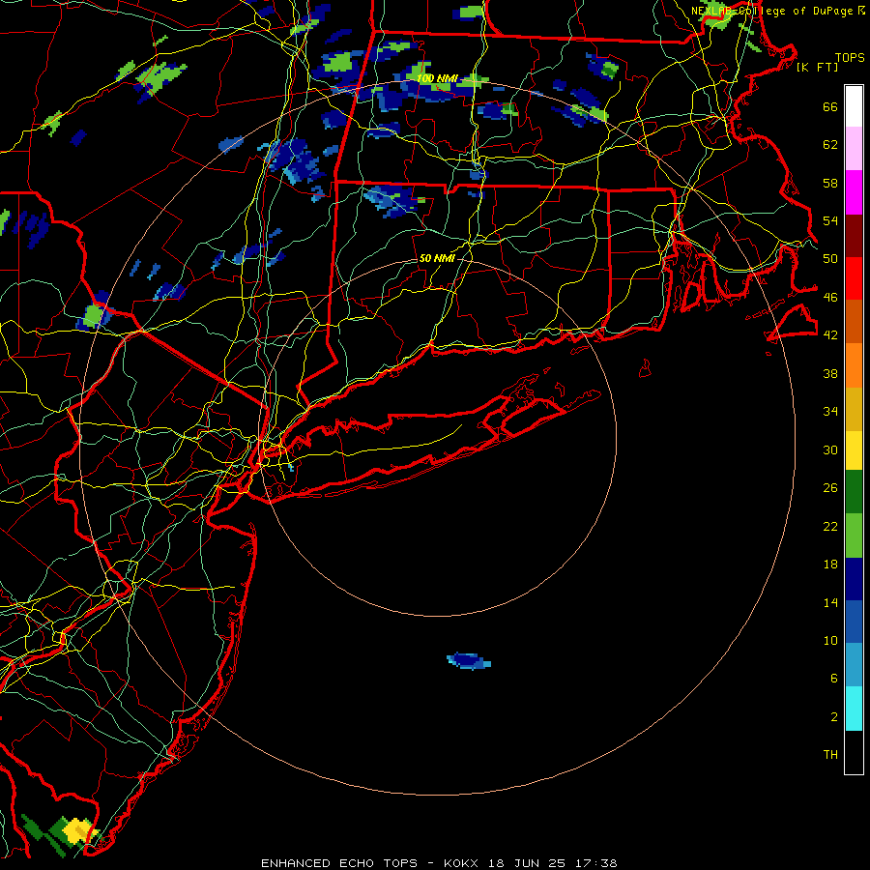The image size is (870, 870).
Task: Click the green echo on Pennsylvania border
Action: [95, 315]
